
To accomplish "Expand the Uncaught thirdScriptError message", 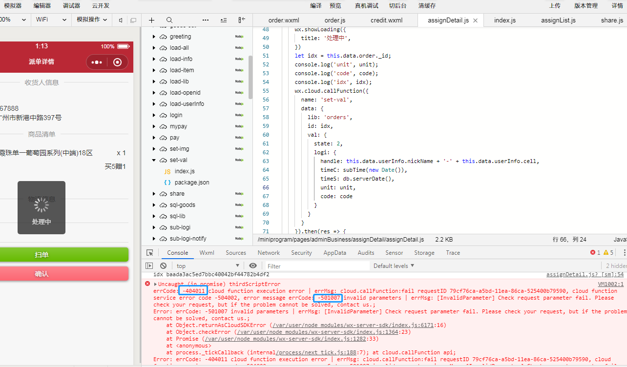I will (x=155, y=284).
